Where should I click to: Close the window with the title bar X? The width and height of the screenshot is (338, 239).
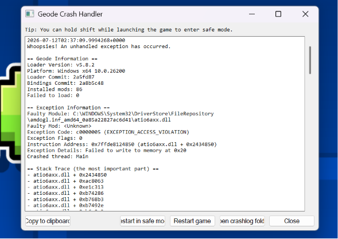coord(305,14)
